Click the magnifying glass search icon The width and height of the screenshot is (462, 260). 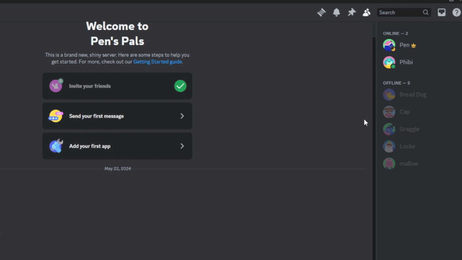tap(426, 12)
